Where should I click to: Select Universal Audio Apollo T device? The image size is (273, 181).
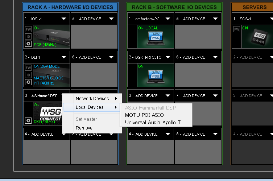153,123
